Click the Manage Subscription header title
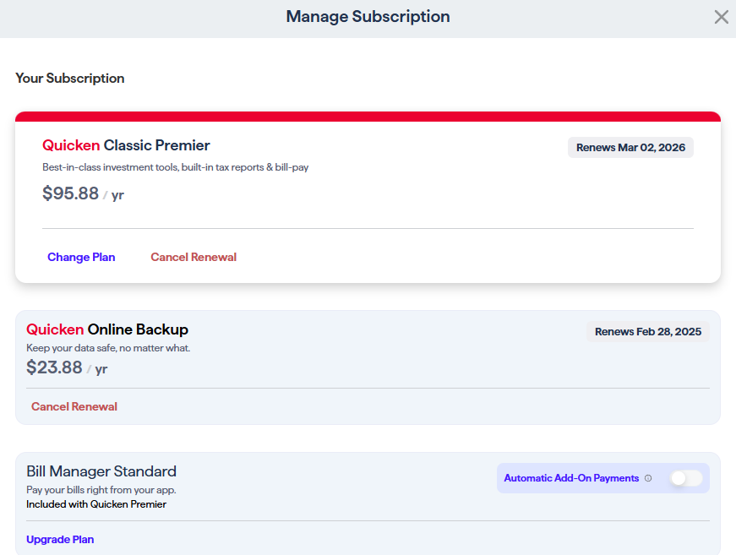Viewport: 736px width, 555px height. point(368,16)
